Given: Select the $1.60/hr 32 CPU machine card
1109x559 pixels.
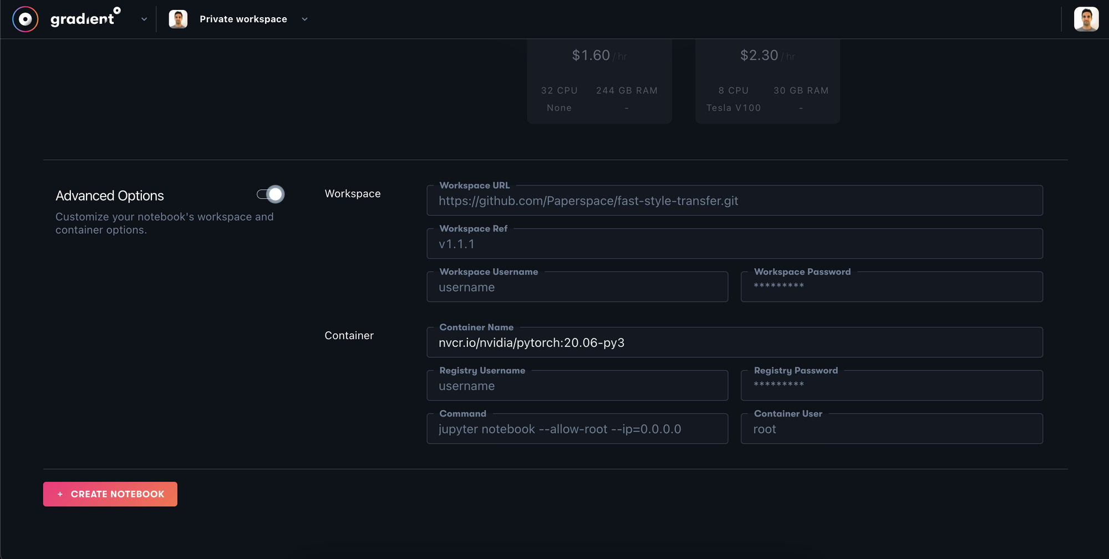Looking at the screenshot, I should coord(599,81).
